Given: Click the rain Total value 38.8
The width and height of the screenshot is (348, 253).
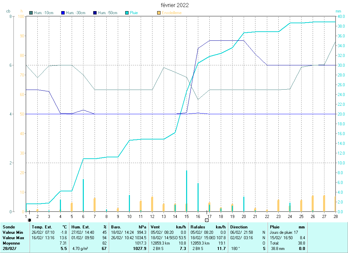Looking at the screenshot, I should [301, 243].
